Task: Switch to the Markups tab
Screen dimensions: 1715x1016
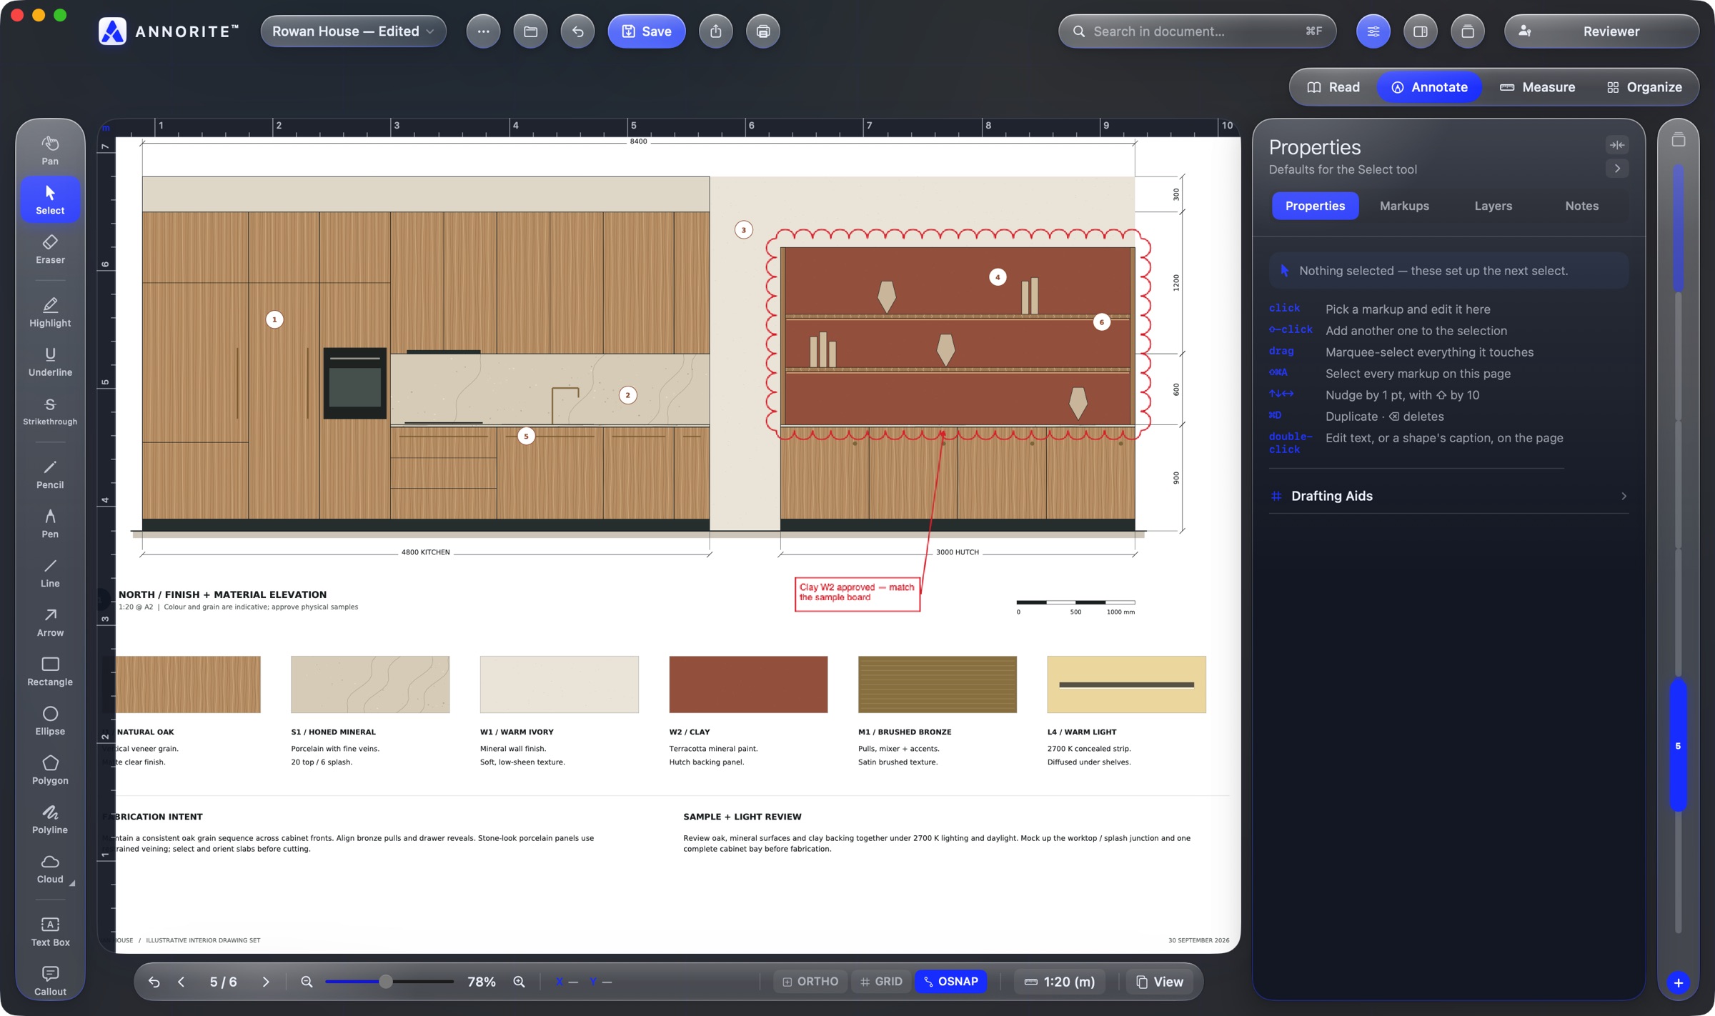Action: [1404, 206]
